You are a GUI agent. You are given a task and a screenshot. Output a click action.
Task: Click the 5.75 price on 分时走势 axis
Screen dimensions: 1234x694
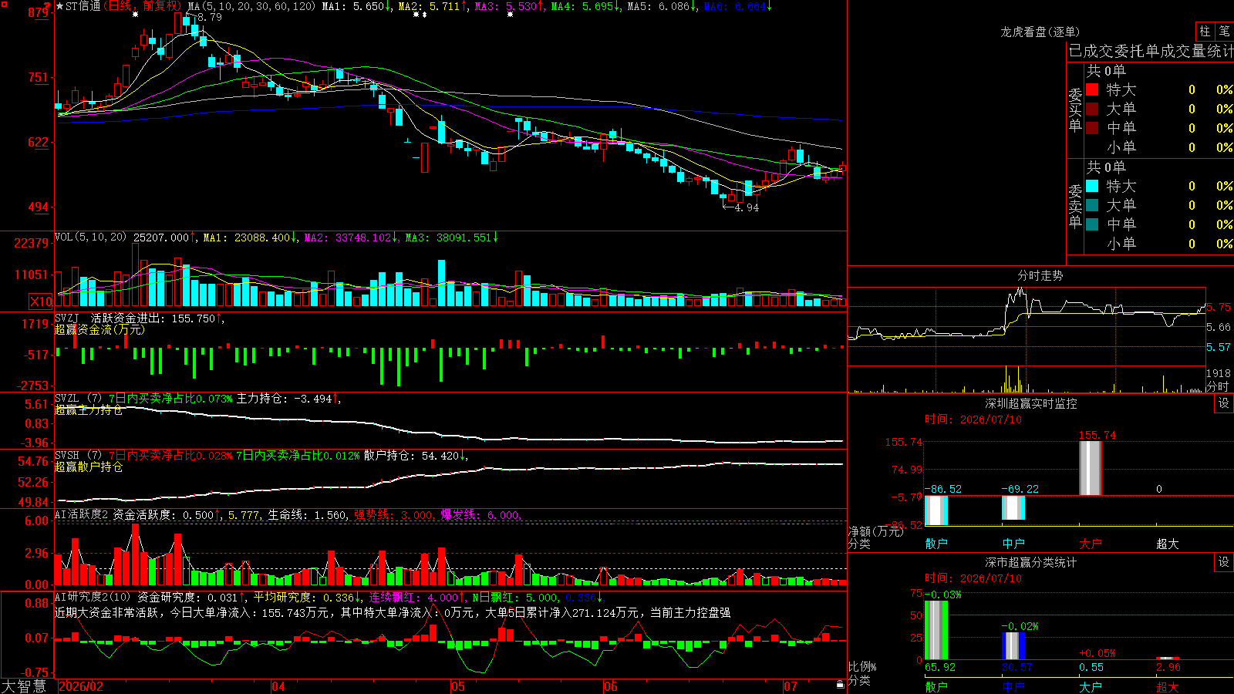point(1219,307)
